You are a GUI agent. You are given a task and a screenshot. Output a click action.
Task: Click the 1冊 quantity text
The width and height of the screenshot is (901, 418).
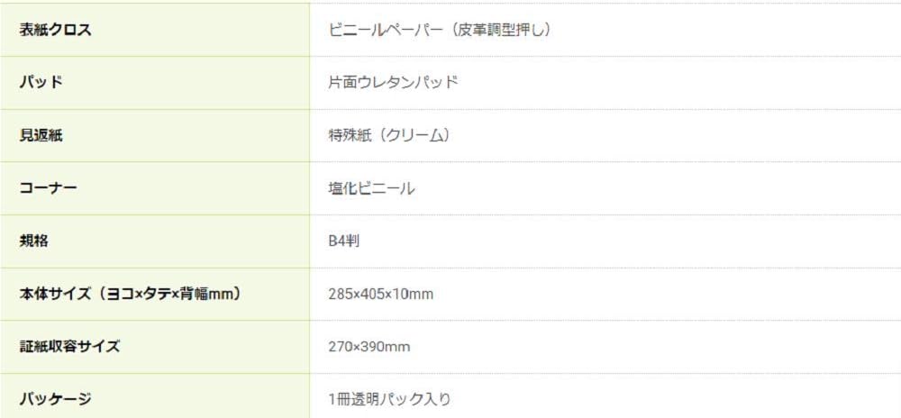click(x=340, y=398)
